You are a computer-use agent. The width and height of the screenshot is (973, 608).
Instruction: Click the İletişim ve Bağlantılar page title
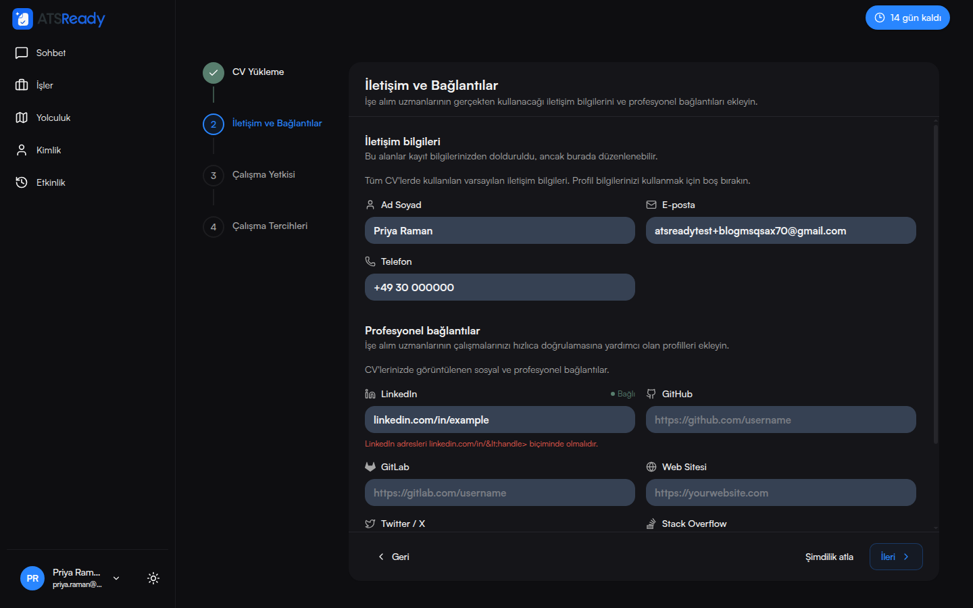click(431, 85)
